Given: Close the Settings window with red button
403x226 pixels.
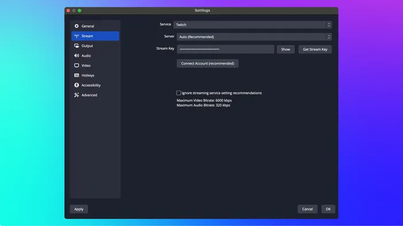Looking at the screenshot, I should 68,10.
